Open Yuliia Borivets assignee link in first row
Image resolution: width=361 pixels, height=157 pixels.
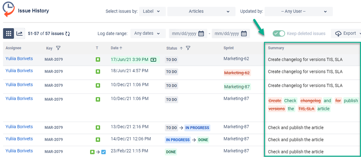[19, 58]
